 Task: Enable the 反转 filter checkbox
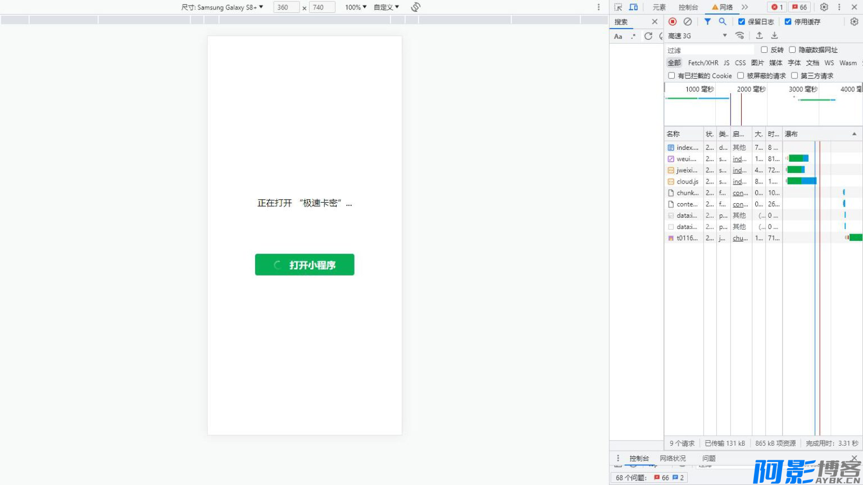tap(764, 50)
